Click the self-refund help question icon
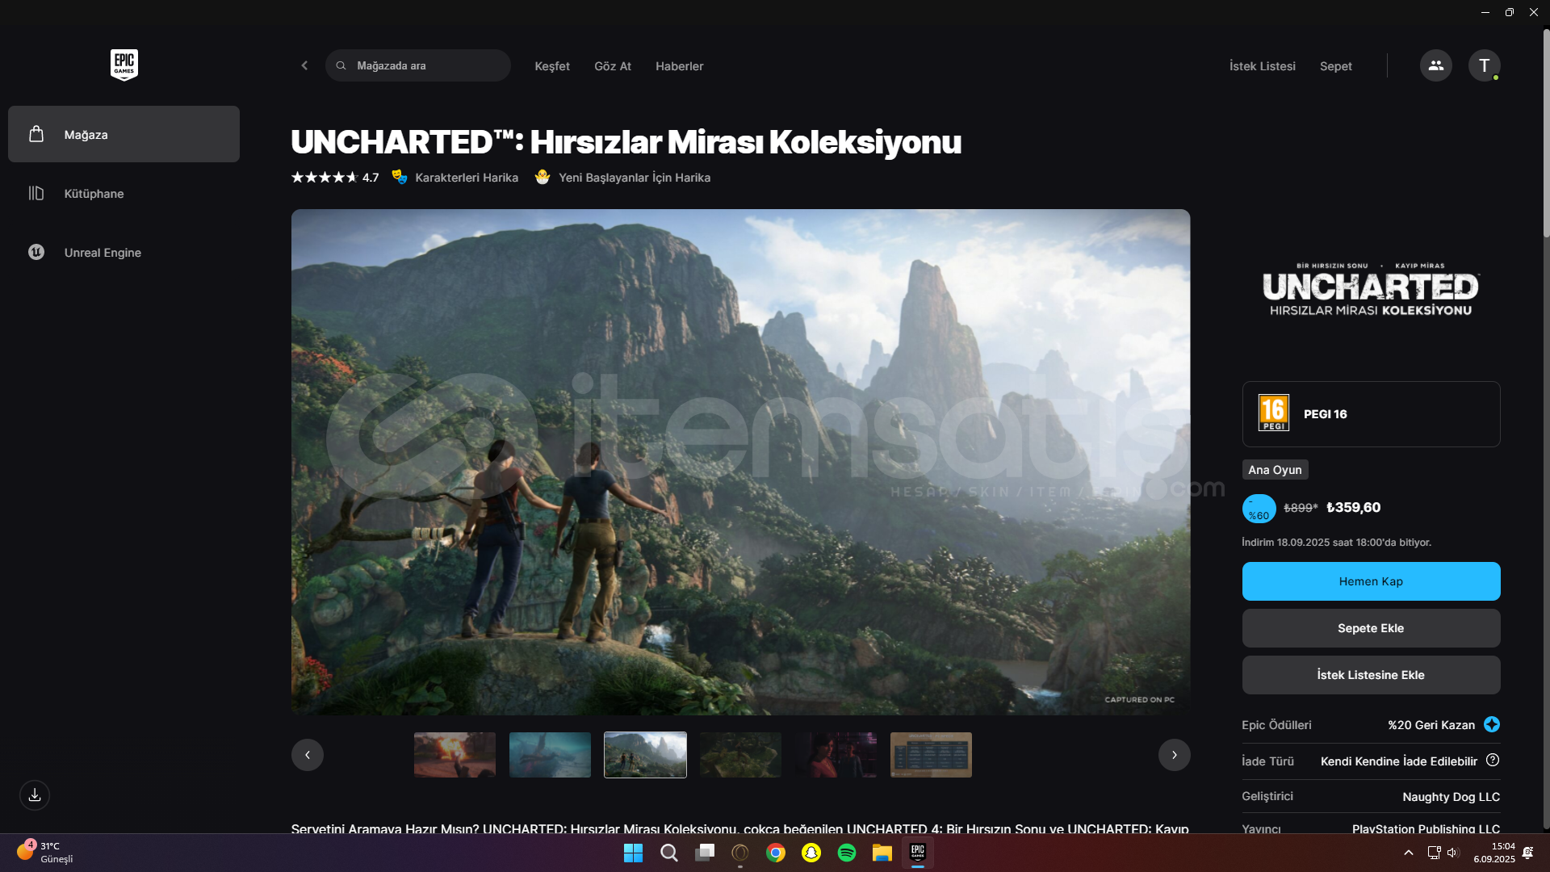1550x872 pixels. tap(1493, 760)
